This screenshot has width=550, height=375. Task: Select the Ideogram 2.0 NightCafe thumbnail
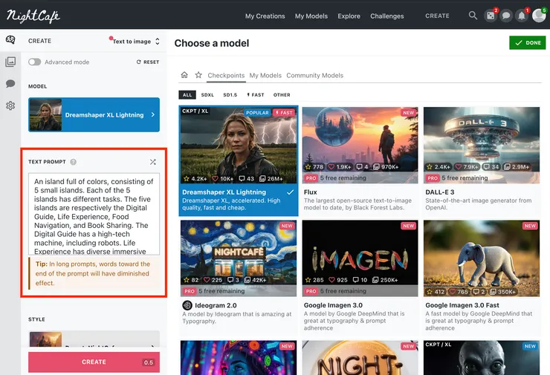click(239, 258)
